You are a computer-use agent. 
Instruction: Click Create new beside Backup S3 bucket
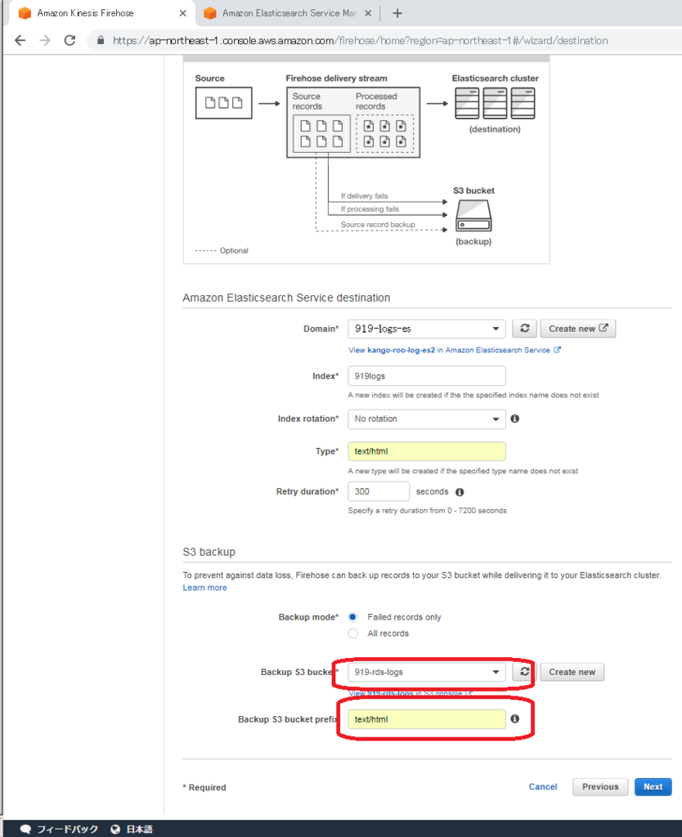(572, 672)
